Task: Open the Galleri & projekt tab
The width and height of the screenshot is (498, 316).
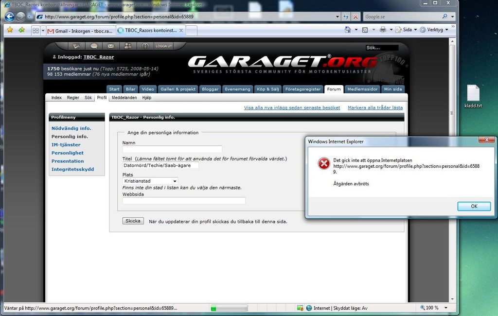Action: tap(178, 89)
